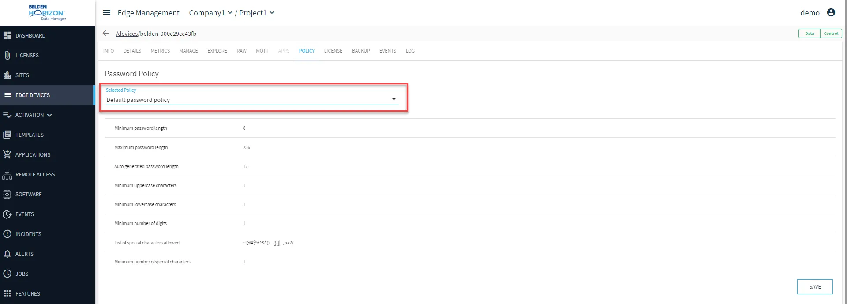This screenshot has width=847, height=304.
Task: Click the Edge Devices list icon
Action: click(x=7, y=95)
